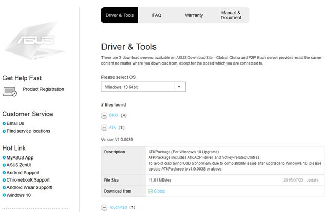
Task: Collapse the ATK section minus icon
Action: [x=104, y=128]
